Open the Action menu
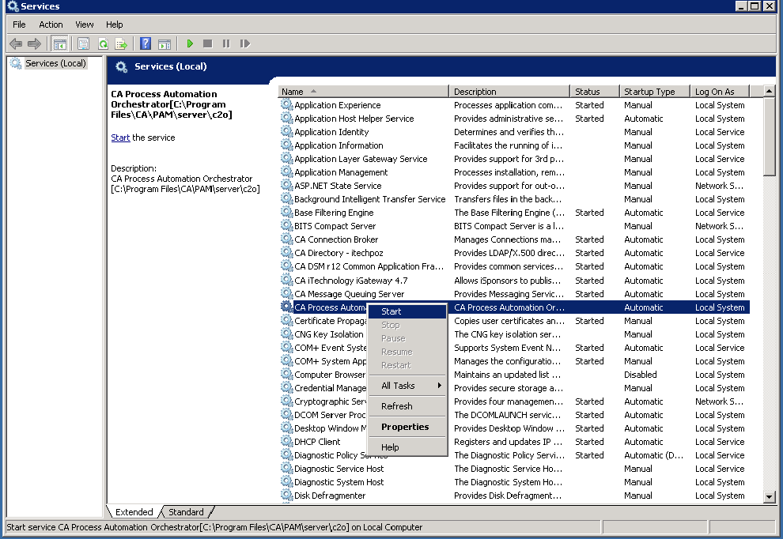The width and height of the screenshot is (783, 539). [x=51, y=24]
